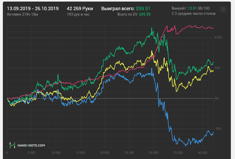The width and height of the screenshot is (235, 159).
Task: Click the $100 y-axis label
Action: point(218,37)
